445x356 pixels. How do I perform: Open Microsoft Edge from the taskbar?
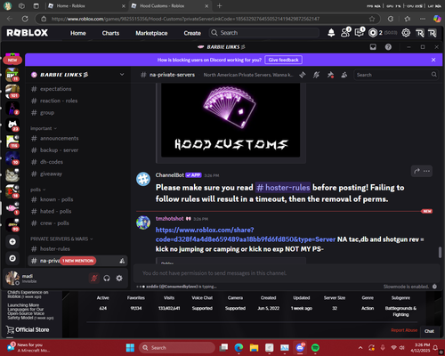[239, 347]
